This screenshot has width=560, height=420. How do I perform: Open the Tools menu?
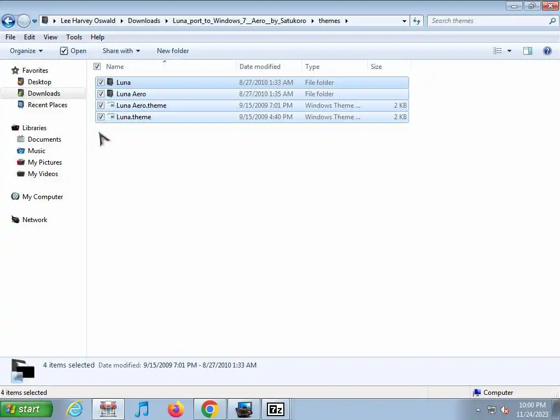pyautogui.click(x=74, y=37)
